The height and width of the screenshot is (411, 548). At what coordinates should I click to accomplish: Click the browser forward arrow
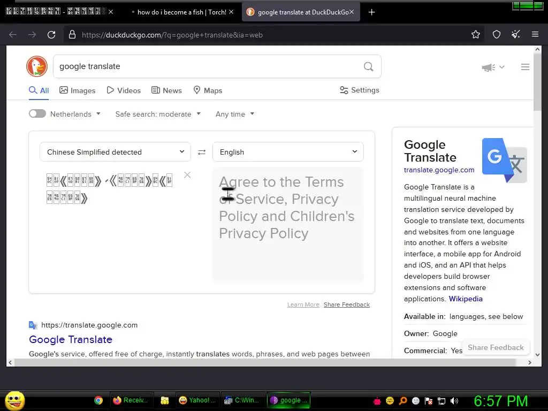[x=32, y=35]
